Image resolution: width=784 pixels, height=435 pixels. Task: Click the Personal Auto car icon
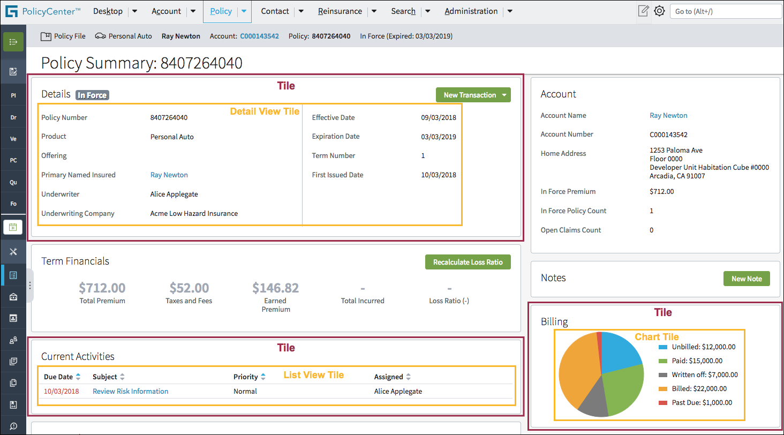tap(100, 35)
